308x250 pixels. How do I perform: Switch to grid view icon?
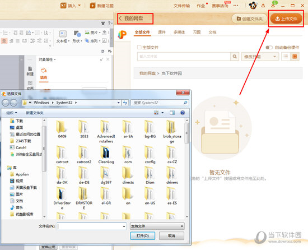(295, 57)
